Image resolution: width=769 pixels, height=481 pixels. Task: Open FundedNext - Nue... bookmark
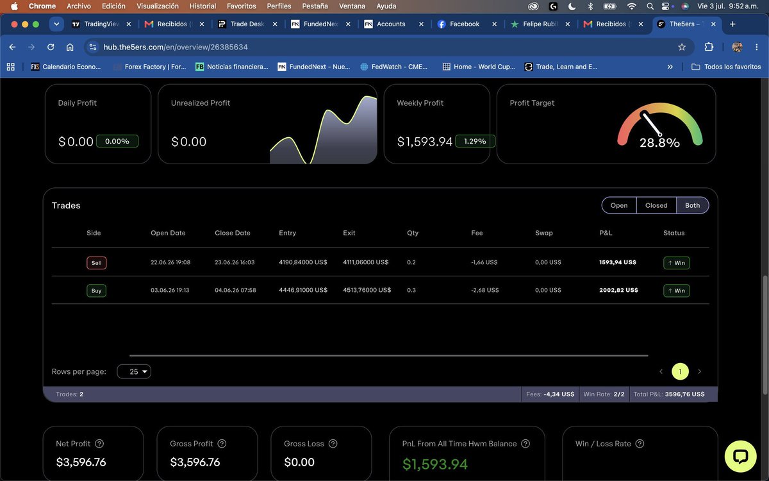(314, 66)
